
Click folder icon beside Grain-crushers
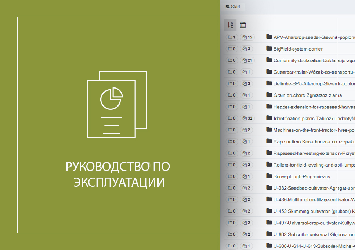[x=269, y=95]
